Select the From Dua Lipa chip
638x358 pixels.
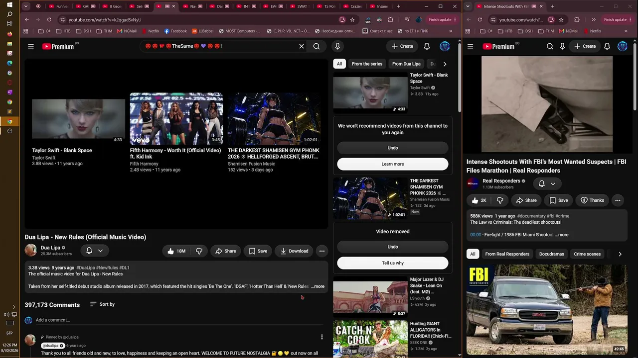point(406,64)
